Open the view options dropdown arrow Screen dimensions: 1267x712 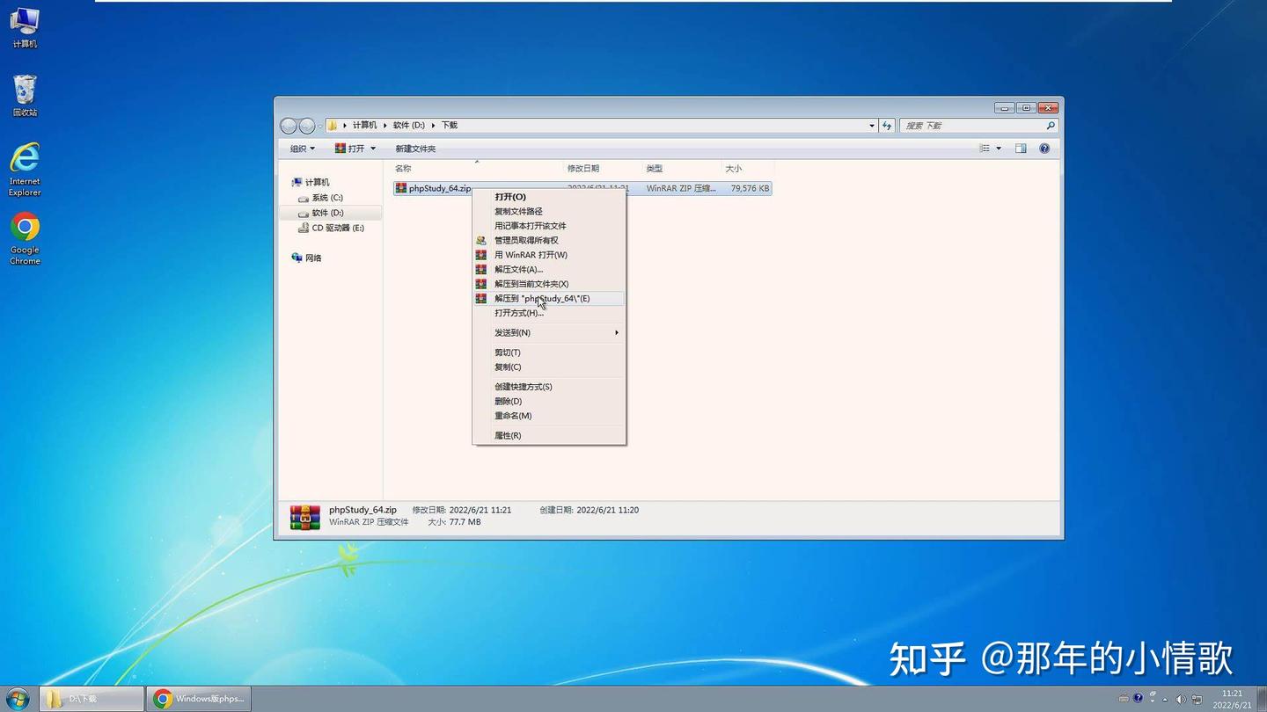coord(999,149)
